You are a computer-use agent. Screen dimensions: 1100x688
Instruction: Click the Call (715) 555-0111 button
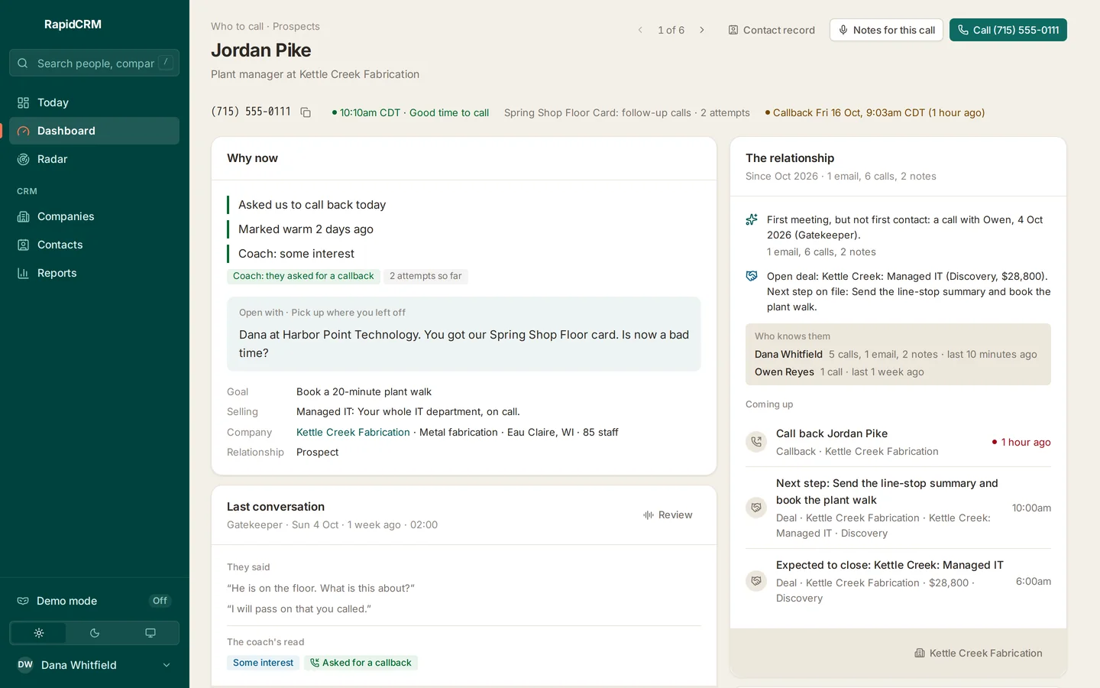point(1008,30)
